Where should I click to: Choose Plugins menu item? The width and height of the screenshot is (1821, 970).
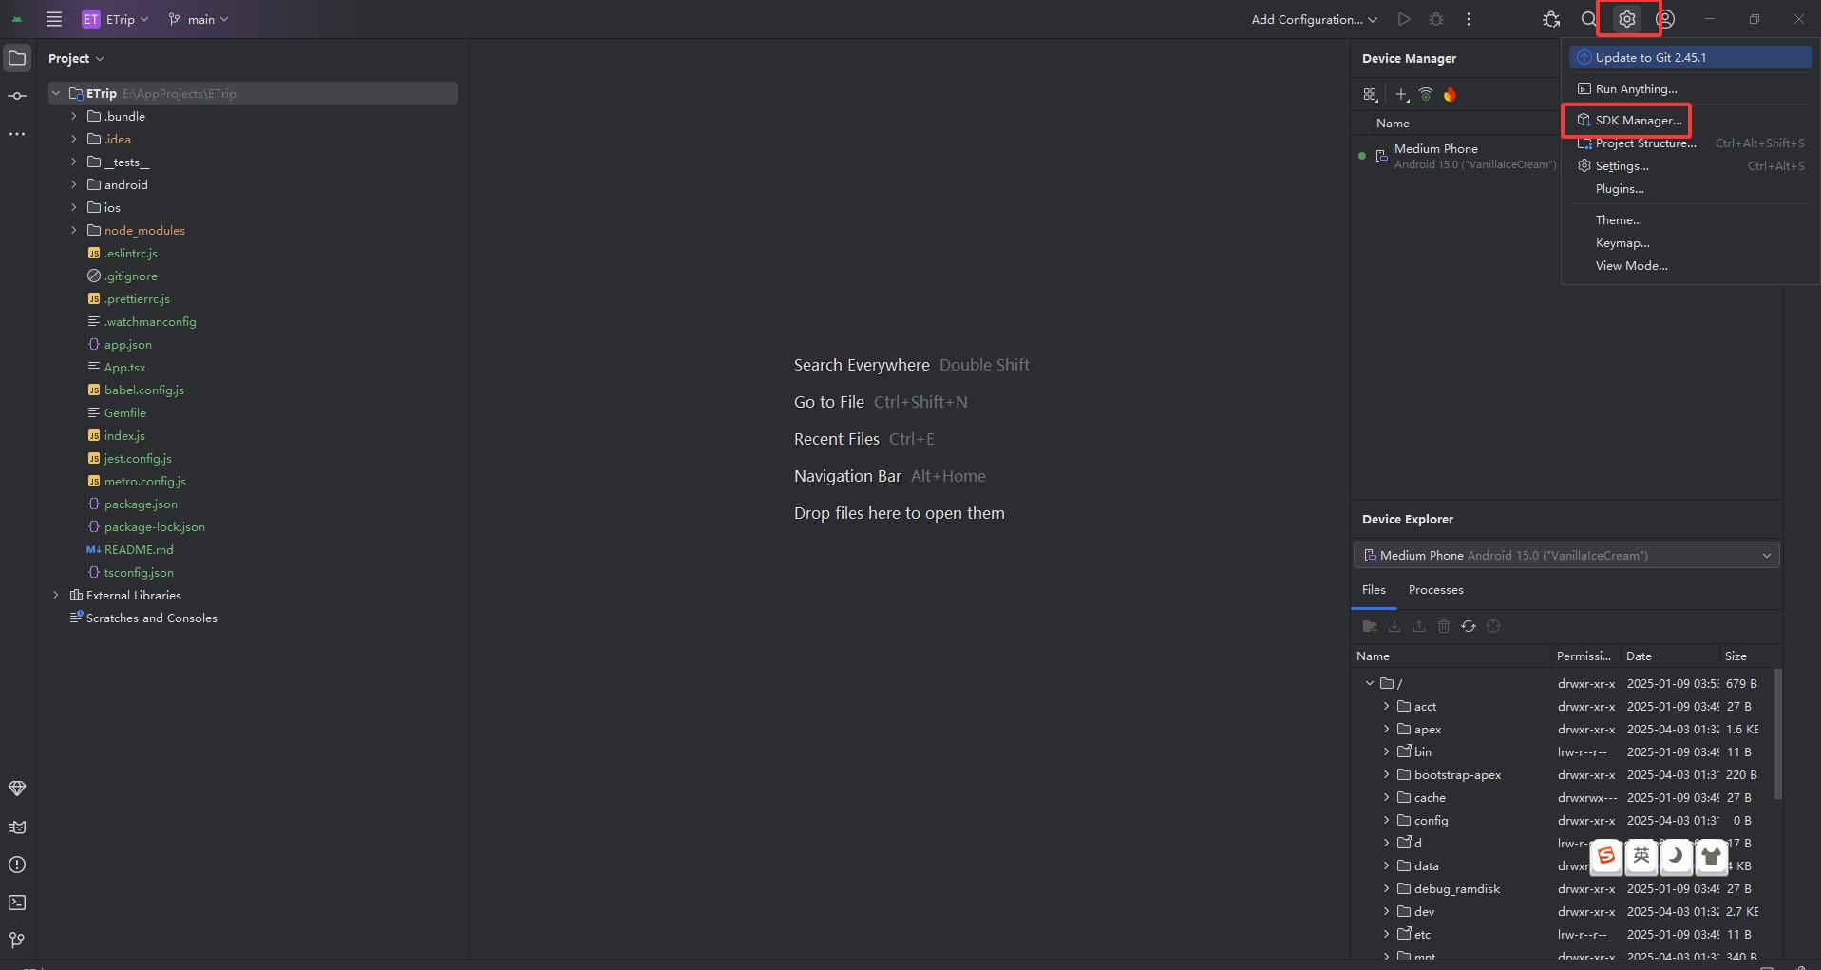pyautogui.click(x=1691, y=189)
